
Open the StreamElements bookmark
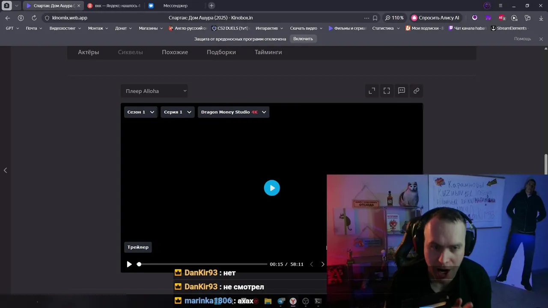[509, 28]
